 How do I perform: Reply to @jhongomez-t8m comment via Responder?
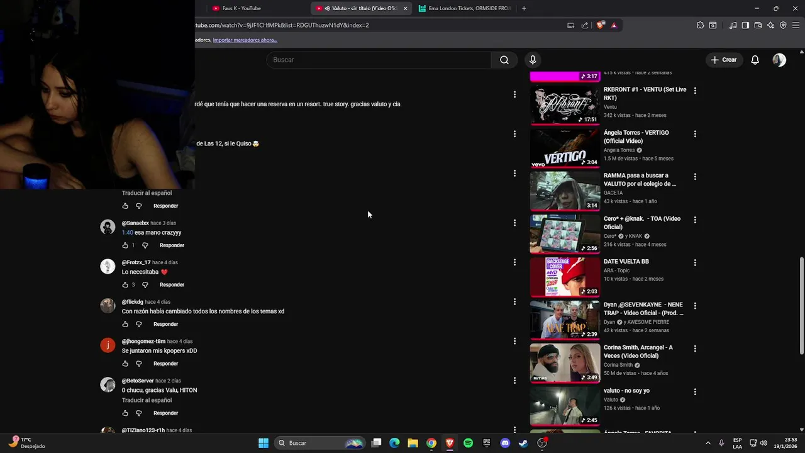(165, 364)
